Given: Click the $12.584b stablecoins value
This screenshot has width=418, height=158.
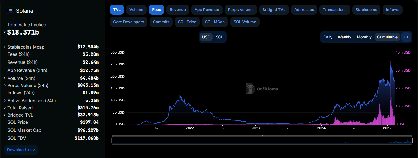Looking at the screenshot, I should click(88, 47).
